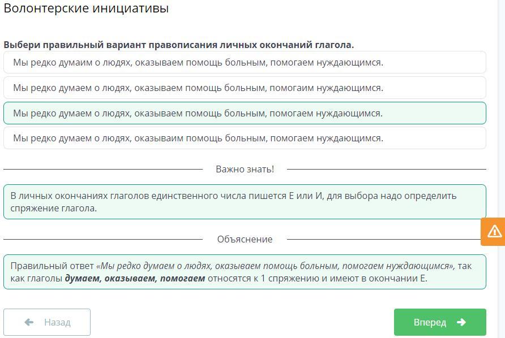Click the divider line left of 'Объяснение'
505x338 pixels.
pyautogui.click(x=102, y=239)
